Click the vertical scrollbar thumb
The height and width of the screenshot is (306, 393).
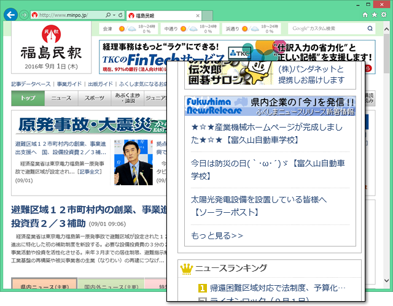click(386, 53)
